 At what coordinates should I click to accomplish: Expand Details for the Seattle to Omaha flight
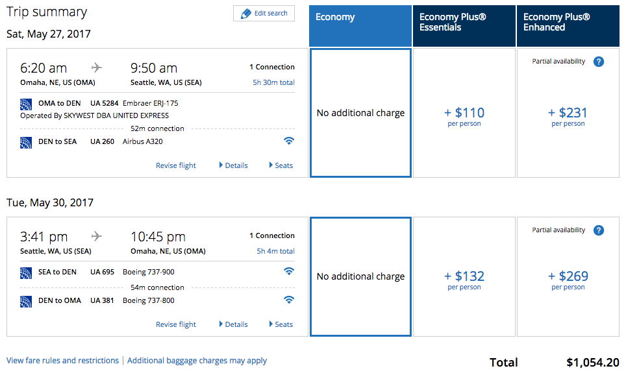coord(234,324)
